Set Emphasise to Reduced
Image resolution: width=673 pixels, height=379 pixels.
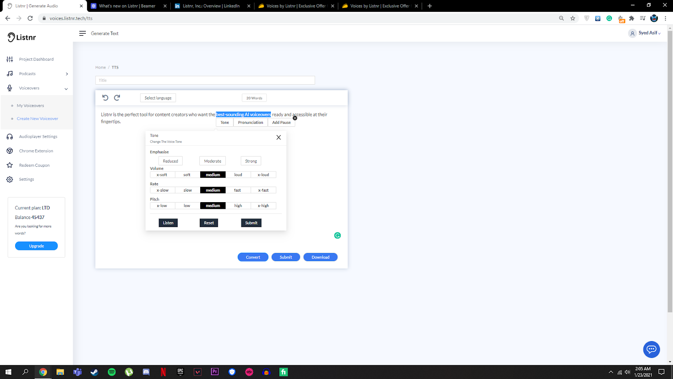point(170,161)
